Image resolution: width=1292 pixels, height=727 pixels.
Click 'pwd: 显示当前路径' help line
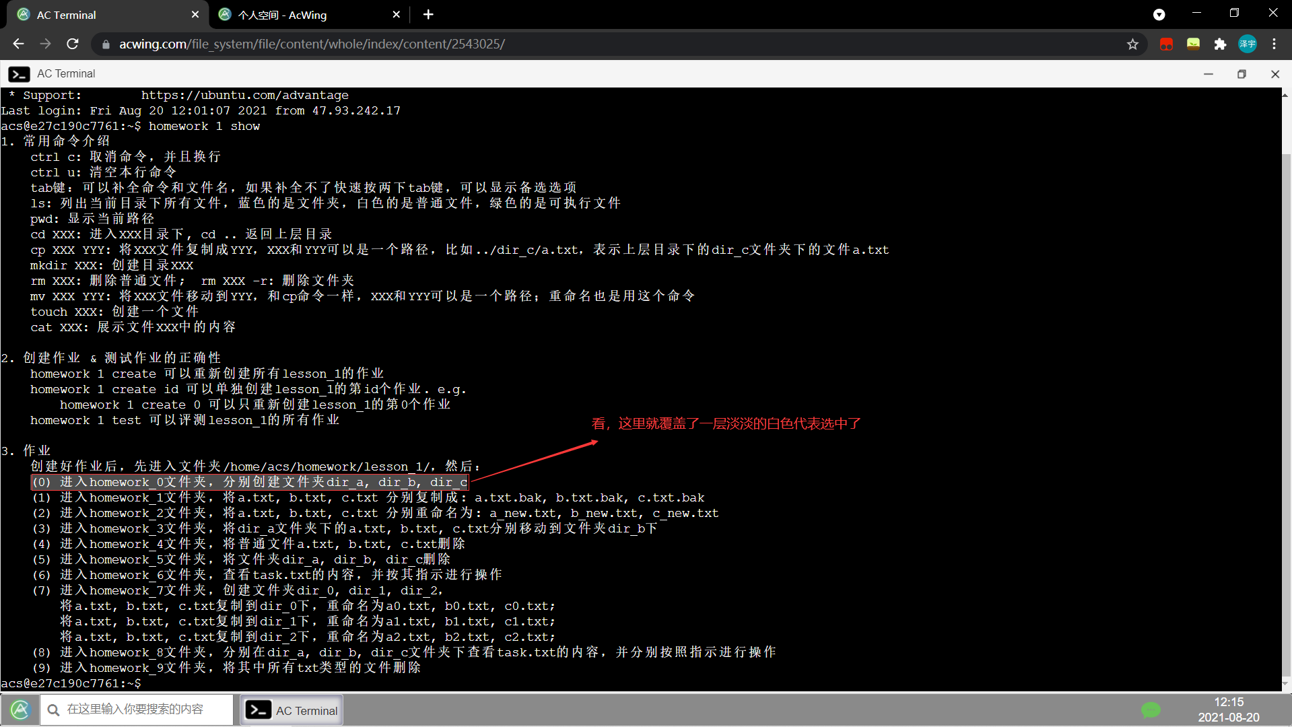pyautogui.click(x=92, y=219)
